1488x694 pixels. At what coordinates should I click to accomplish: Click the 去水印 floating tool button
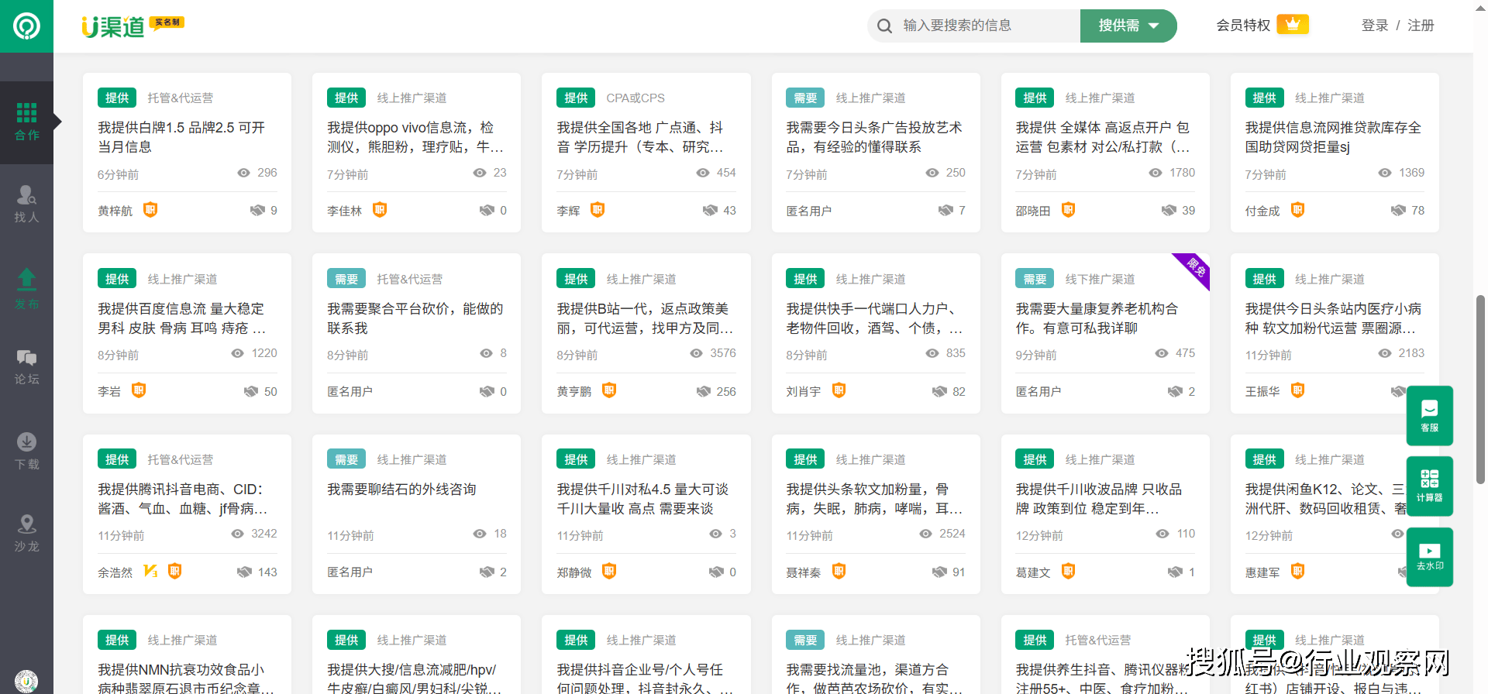[1429, 557]
